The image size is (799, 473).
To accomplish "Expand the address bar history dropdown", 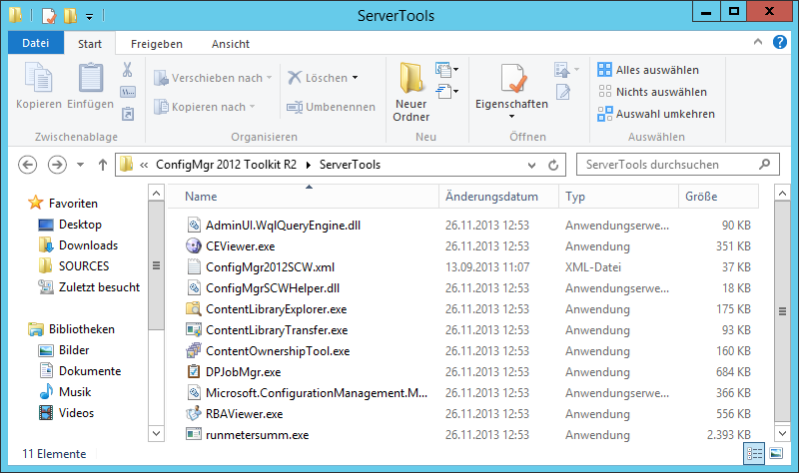I will (x=531, y=166).
